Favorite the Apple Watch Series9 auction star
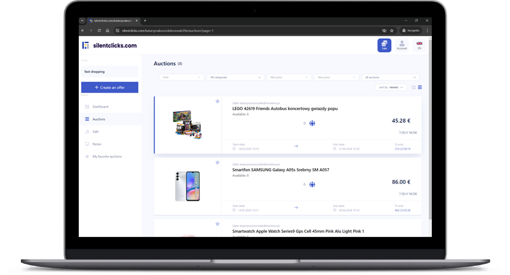The width and height of the screenshot is (510, 275). click(217, 223)
